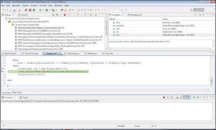Click the Resume icon in Debug toolbar
This screenshot has width=216, height=130.
(x=57, y=15)
